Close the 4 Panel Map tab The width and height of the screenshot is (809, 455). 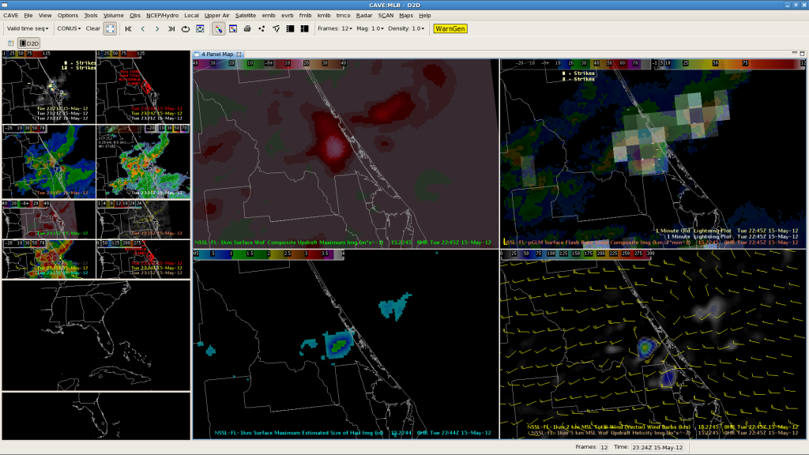(239, 54)
